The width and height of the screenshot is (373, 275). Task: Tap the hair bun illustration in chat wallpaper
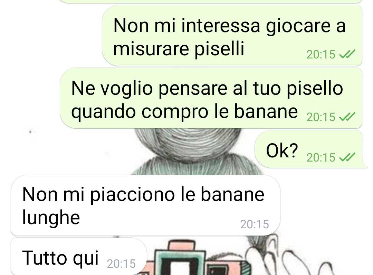[x=188, y=143]
